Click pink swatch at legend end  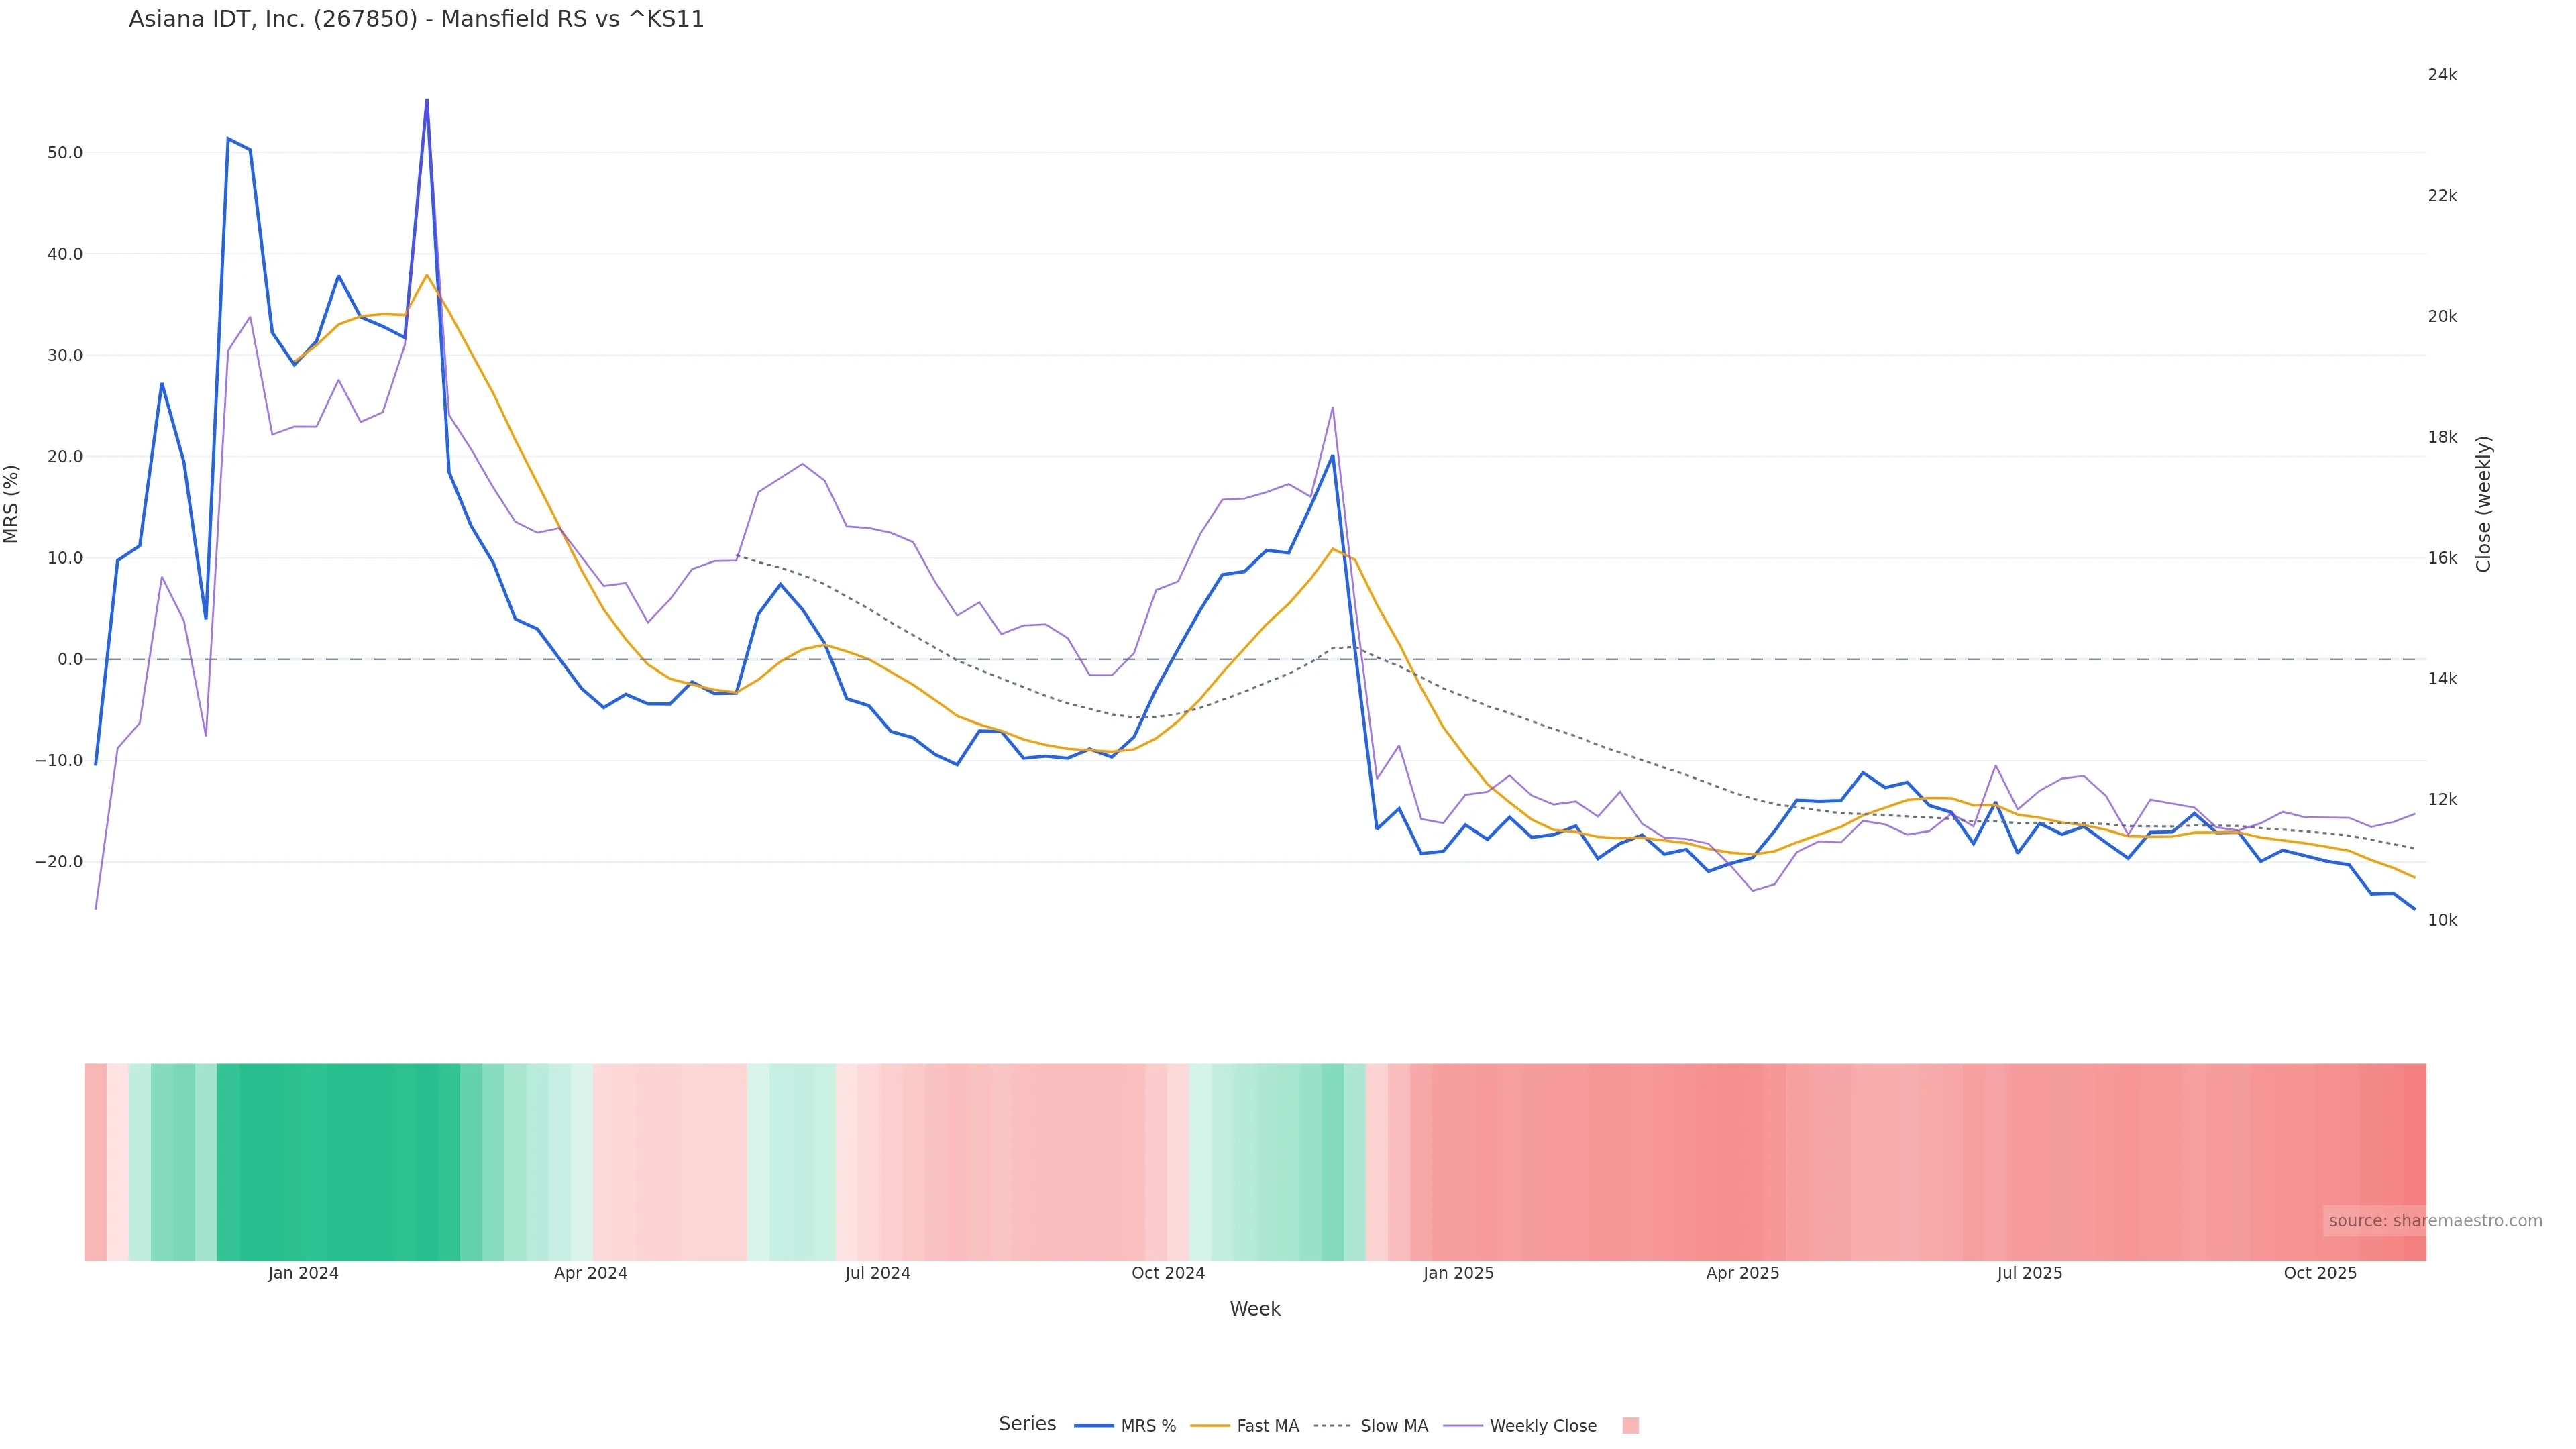click(1630, 1426)
